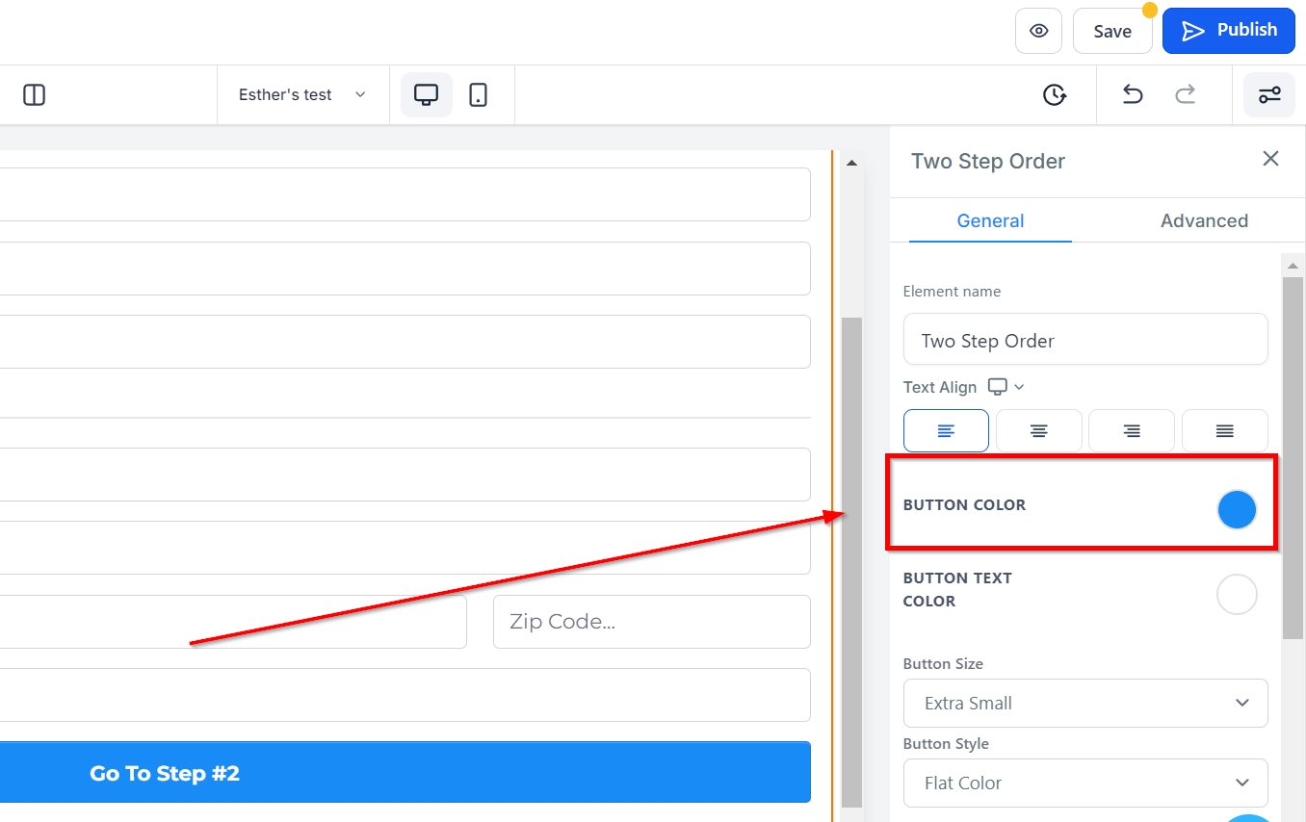This screenshot has height=822, width=1306.
Task: Switch to desktop view
Action: (426, 94)
